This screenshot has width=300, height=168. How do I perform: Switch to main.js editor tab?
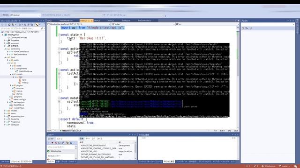click(x=111, y=21)
